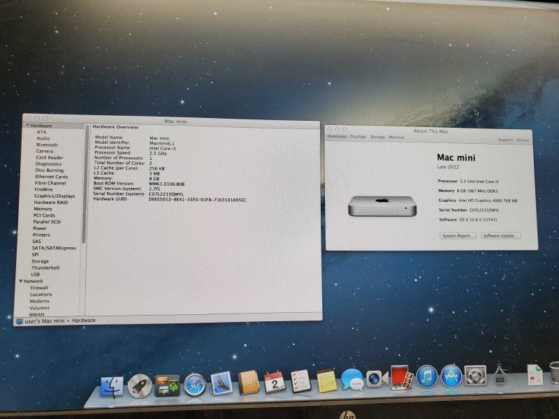
Task: Select Fibre Channel in sidebar
Action: pos(50,183)
